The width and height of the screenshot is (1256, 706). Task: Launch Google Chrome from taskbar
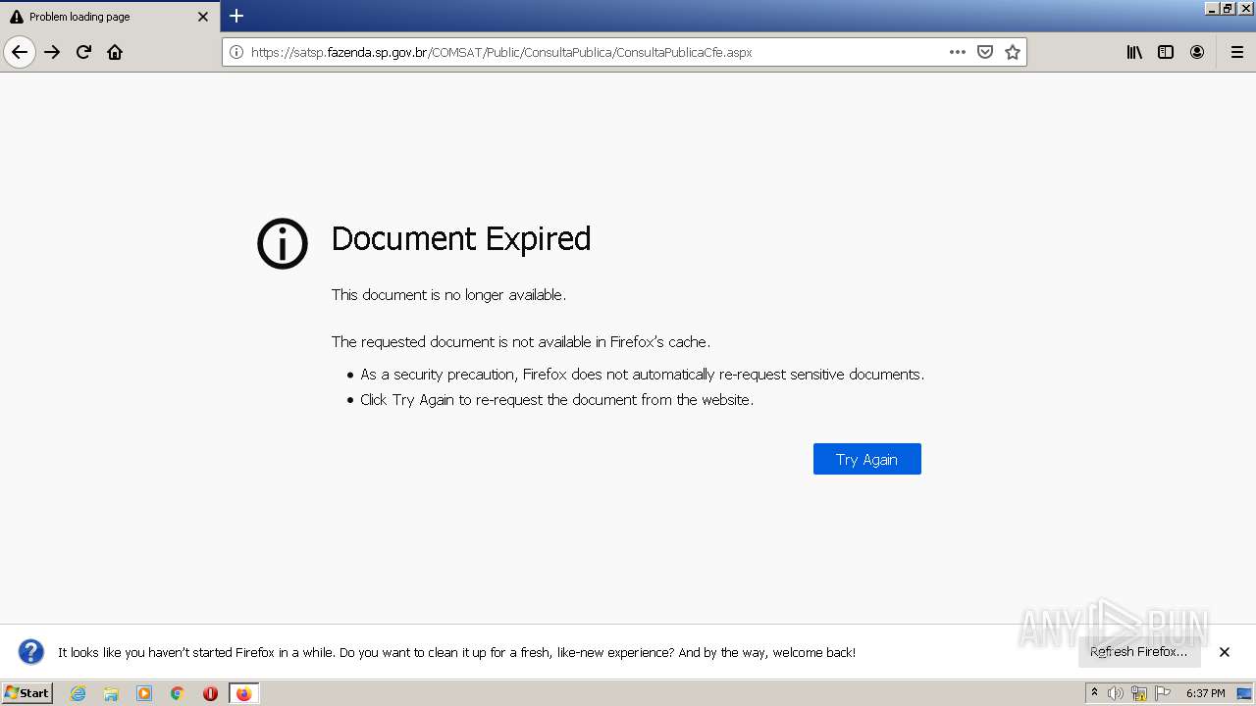(x=178, y=693)
